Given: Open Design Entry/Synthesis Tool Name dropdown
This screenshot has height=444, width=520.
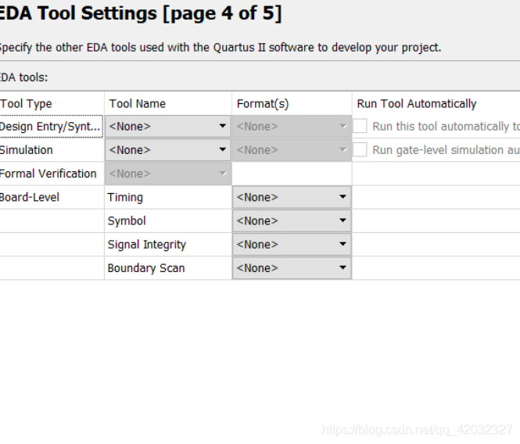Looking at the screenshot, I should coord(168,127).
